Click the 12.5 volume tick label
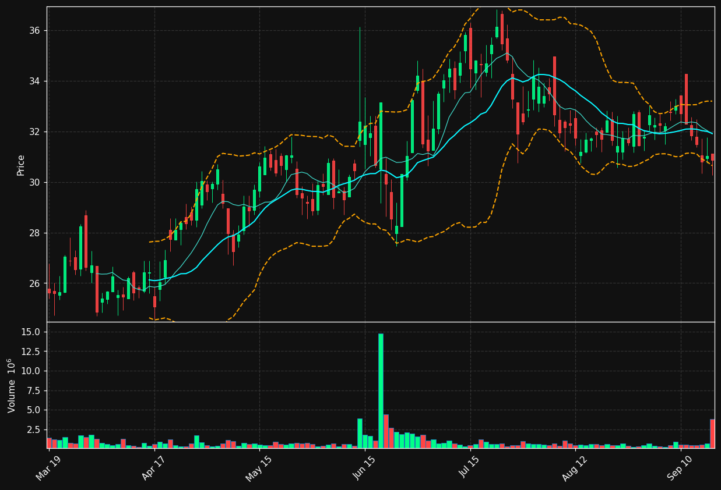Image resolution: width=721 pixels, height=490 pixels. click(x=31, y=352)
